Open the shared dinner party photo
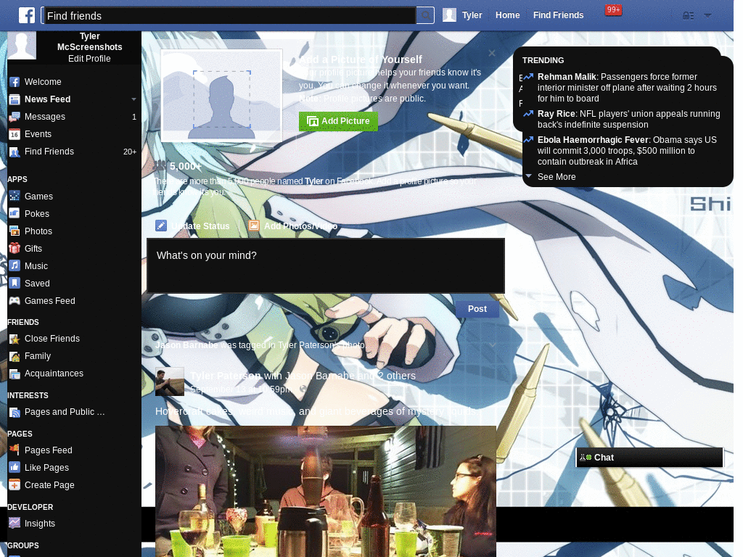This screenshot has height=557, width=743. (x=326, y=491)
